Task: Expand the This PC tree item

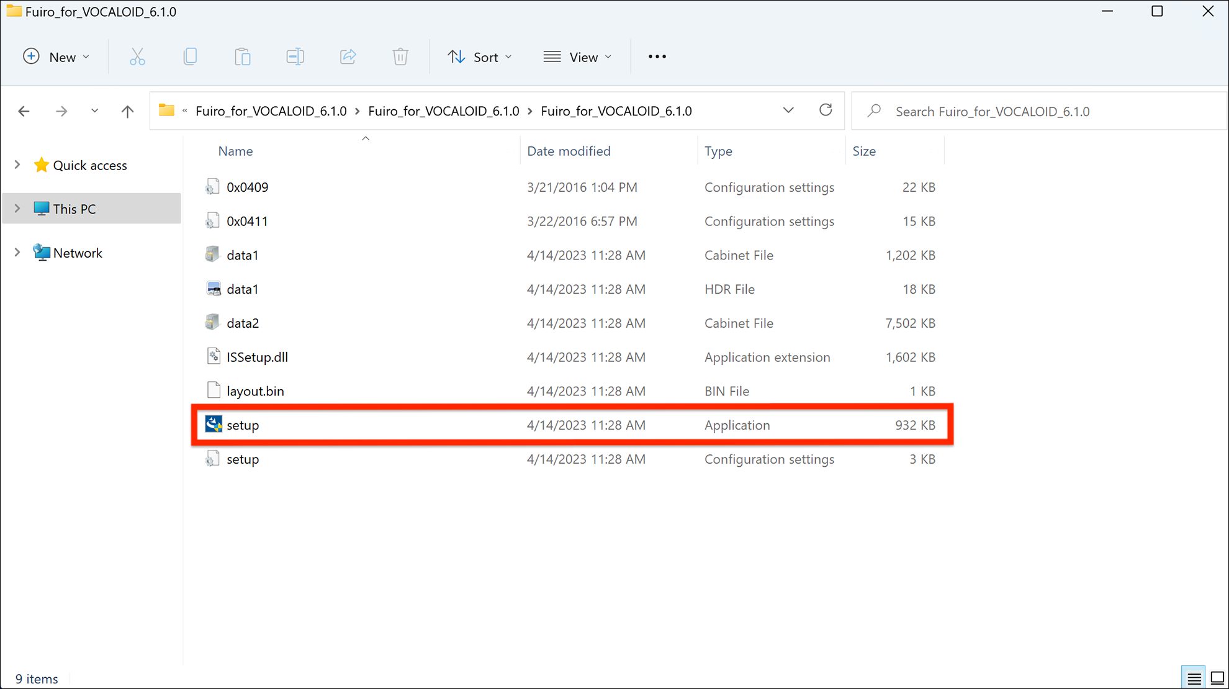Action: pyautogui.click(x=17, y=209)
